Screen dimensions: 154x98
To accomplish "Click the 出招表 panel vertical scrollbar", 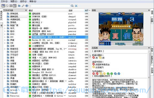I will click(149, 74).
